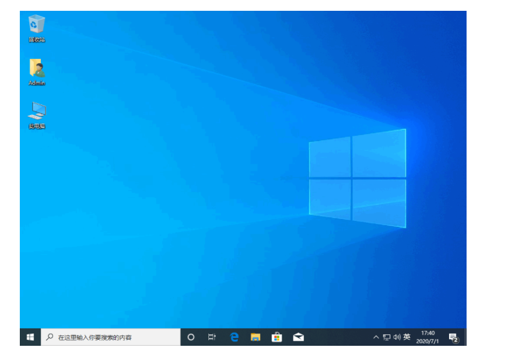Click the taskbar search box

point(111,337)
